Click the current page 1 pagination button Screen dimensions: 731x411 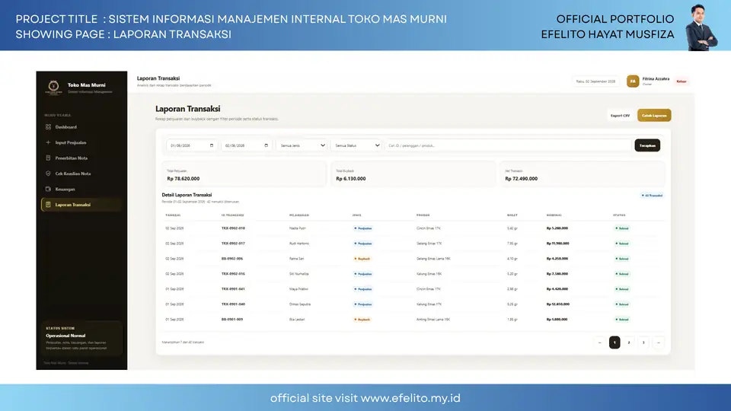pyautogui.click(x=614, y=342)
